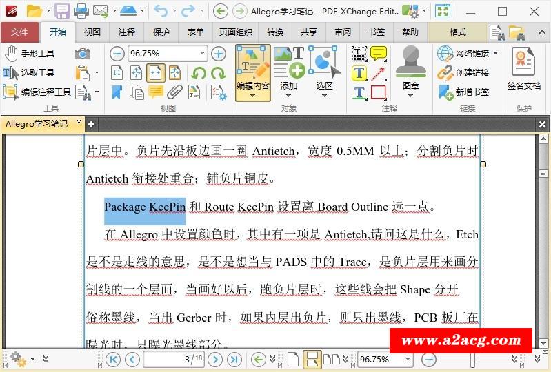The width and height of the screenshot is (551, 372).
Task: Switch to the Organize Pages (页面组织) tab
Action: (x=235, y=32)
